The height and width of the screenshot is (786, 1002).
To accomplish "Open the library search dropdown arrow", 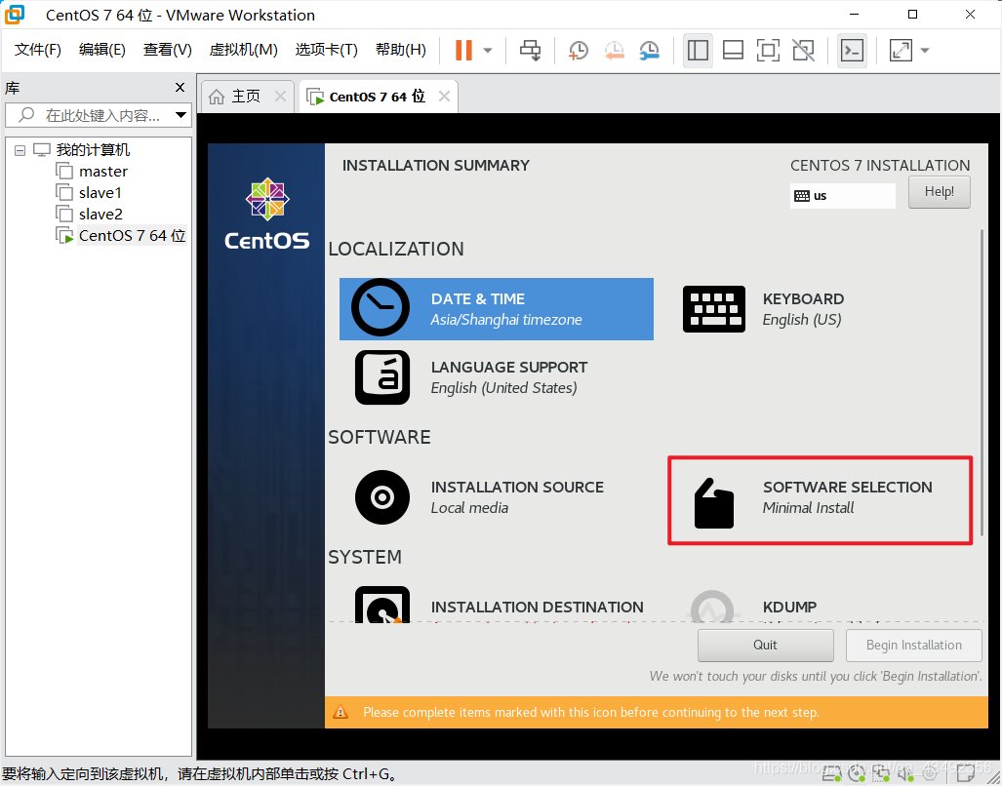I will [x=181, y=116].
